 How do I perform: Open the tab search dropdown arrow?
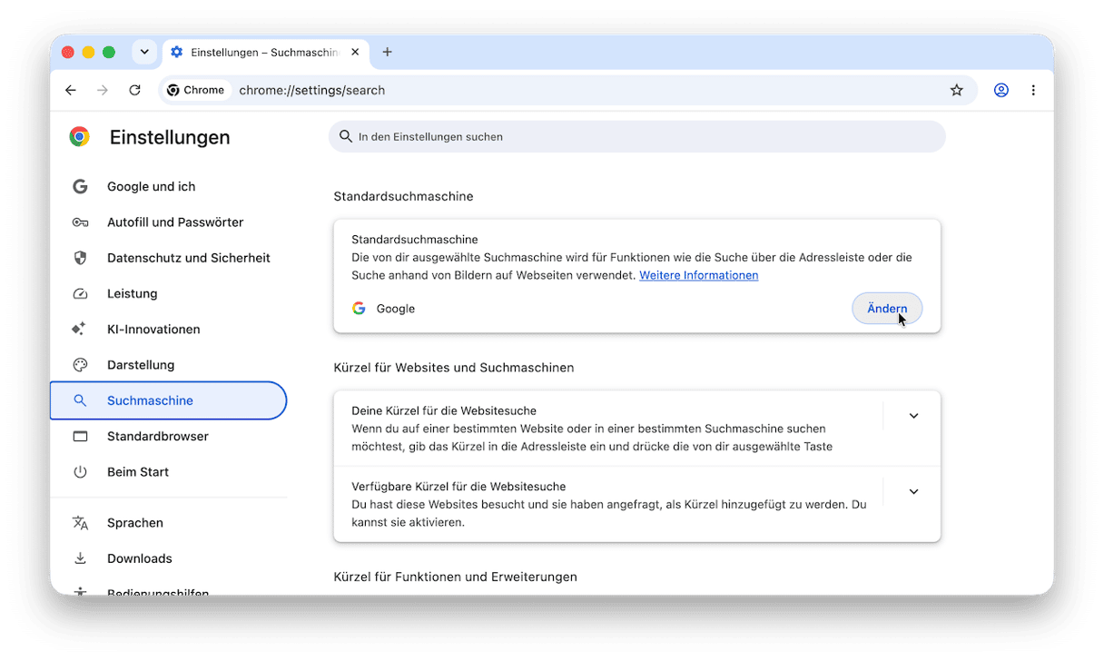point(144,52)
